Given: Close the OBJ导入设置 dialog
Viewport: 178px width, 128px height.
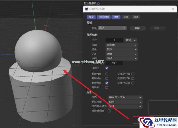Looking at the screenshot, I should pyautogui.click(x=173, y=9).
